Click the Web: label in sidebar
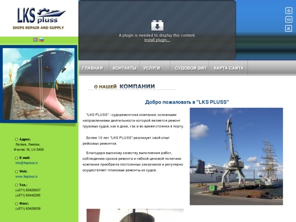The image size is (296, 222). (x=23, y=172)
